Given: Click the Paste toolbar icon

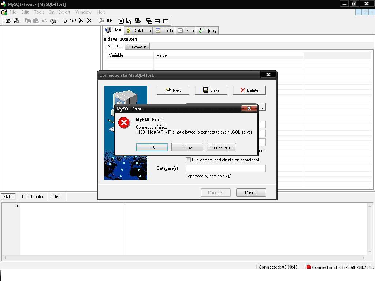Looking at the screenshot, I should (x=36, y=21).
